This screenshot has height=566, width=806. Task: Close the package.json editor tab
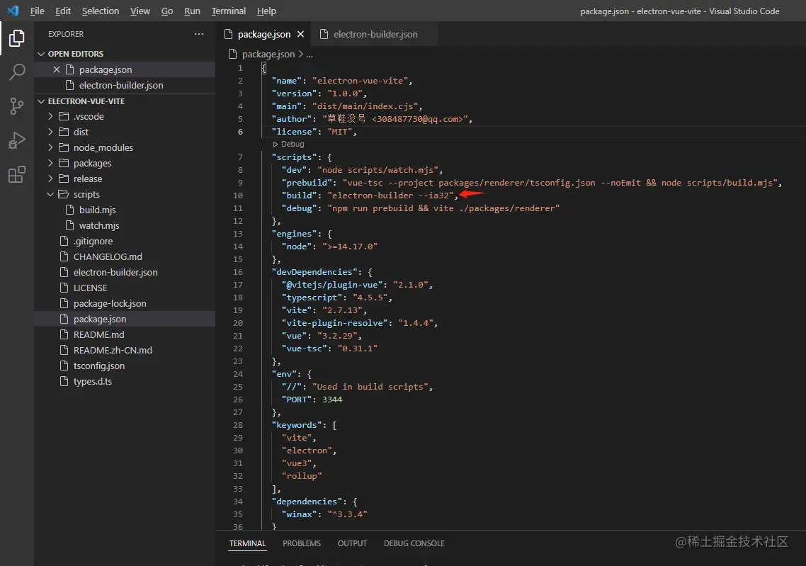[301, 34]
